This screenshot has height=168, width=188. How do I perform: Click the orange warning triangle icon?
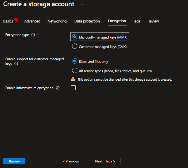pos(73,79)
